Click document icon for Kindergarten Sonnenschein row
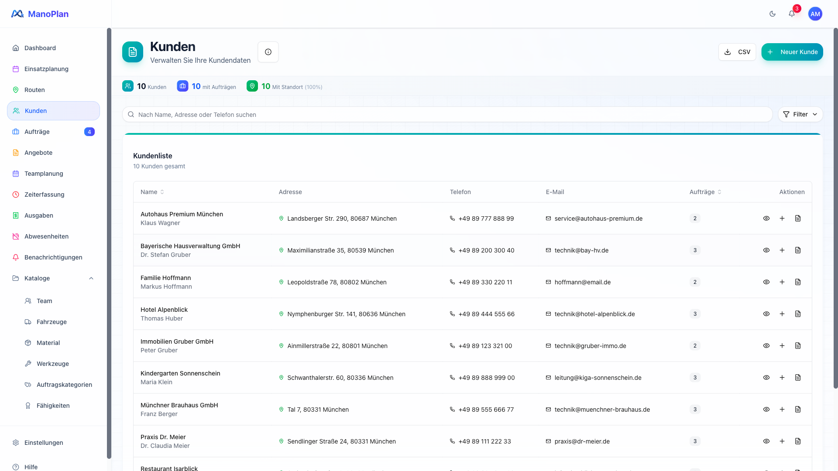The height and width of the screenshot is (471, 838). [797, 378]
